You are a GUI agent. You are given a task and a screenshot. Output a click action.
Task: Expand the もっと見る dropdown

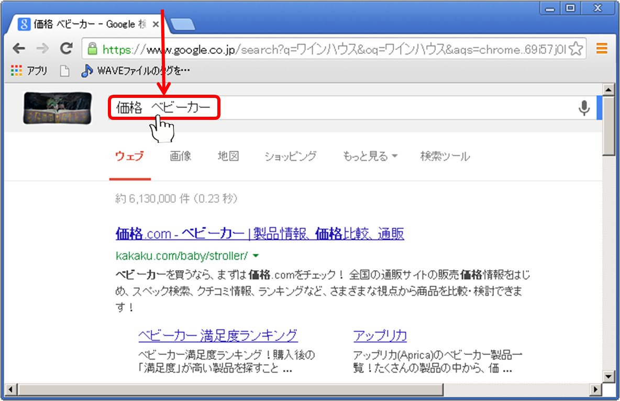tap(369, 156)
